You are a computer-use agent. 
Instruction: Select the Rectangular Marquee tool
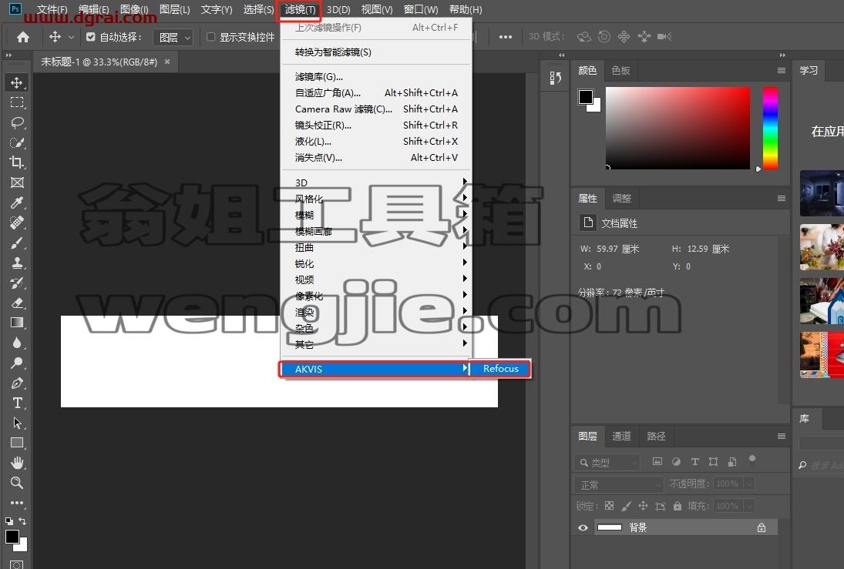(x=17, y=102)
